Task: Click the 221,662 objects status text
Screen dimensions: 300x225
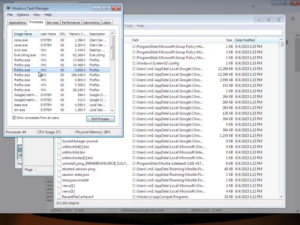Action: [68, 203]
